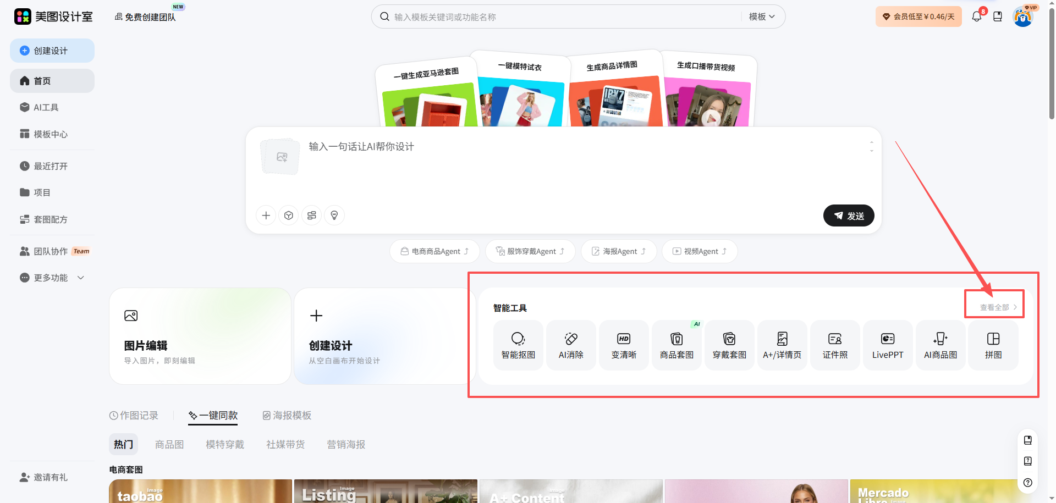Switch to the 海报模板 tab
The height and width of the screenshot is (503, 1056).
pyautogui.click(x=287, y=416)
